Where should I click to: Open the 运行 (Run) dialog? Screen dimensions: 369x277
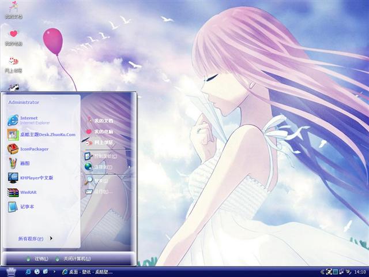pyautogui.click(x=99, y=192)
